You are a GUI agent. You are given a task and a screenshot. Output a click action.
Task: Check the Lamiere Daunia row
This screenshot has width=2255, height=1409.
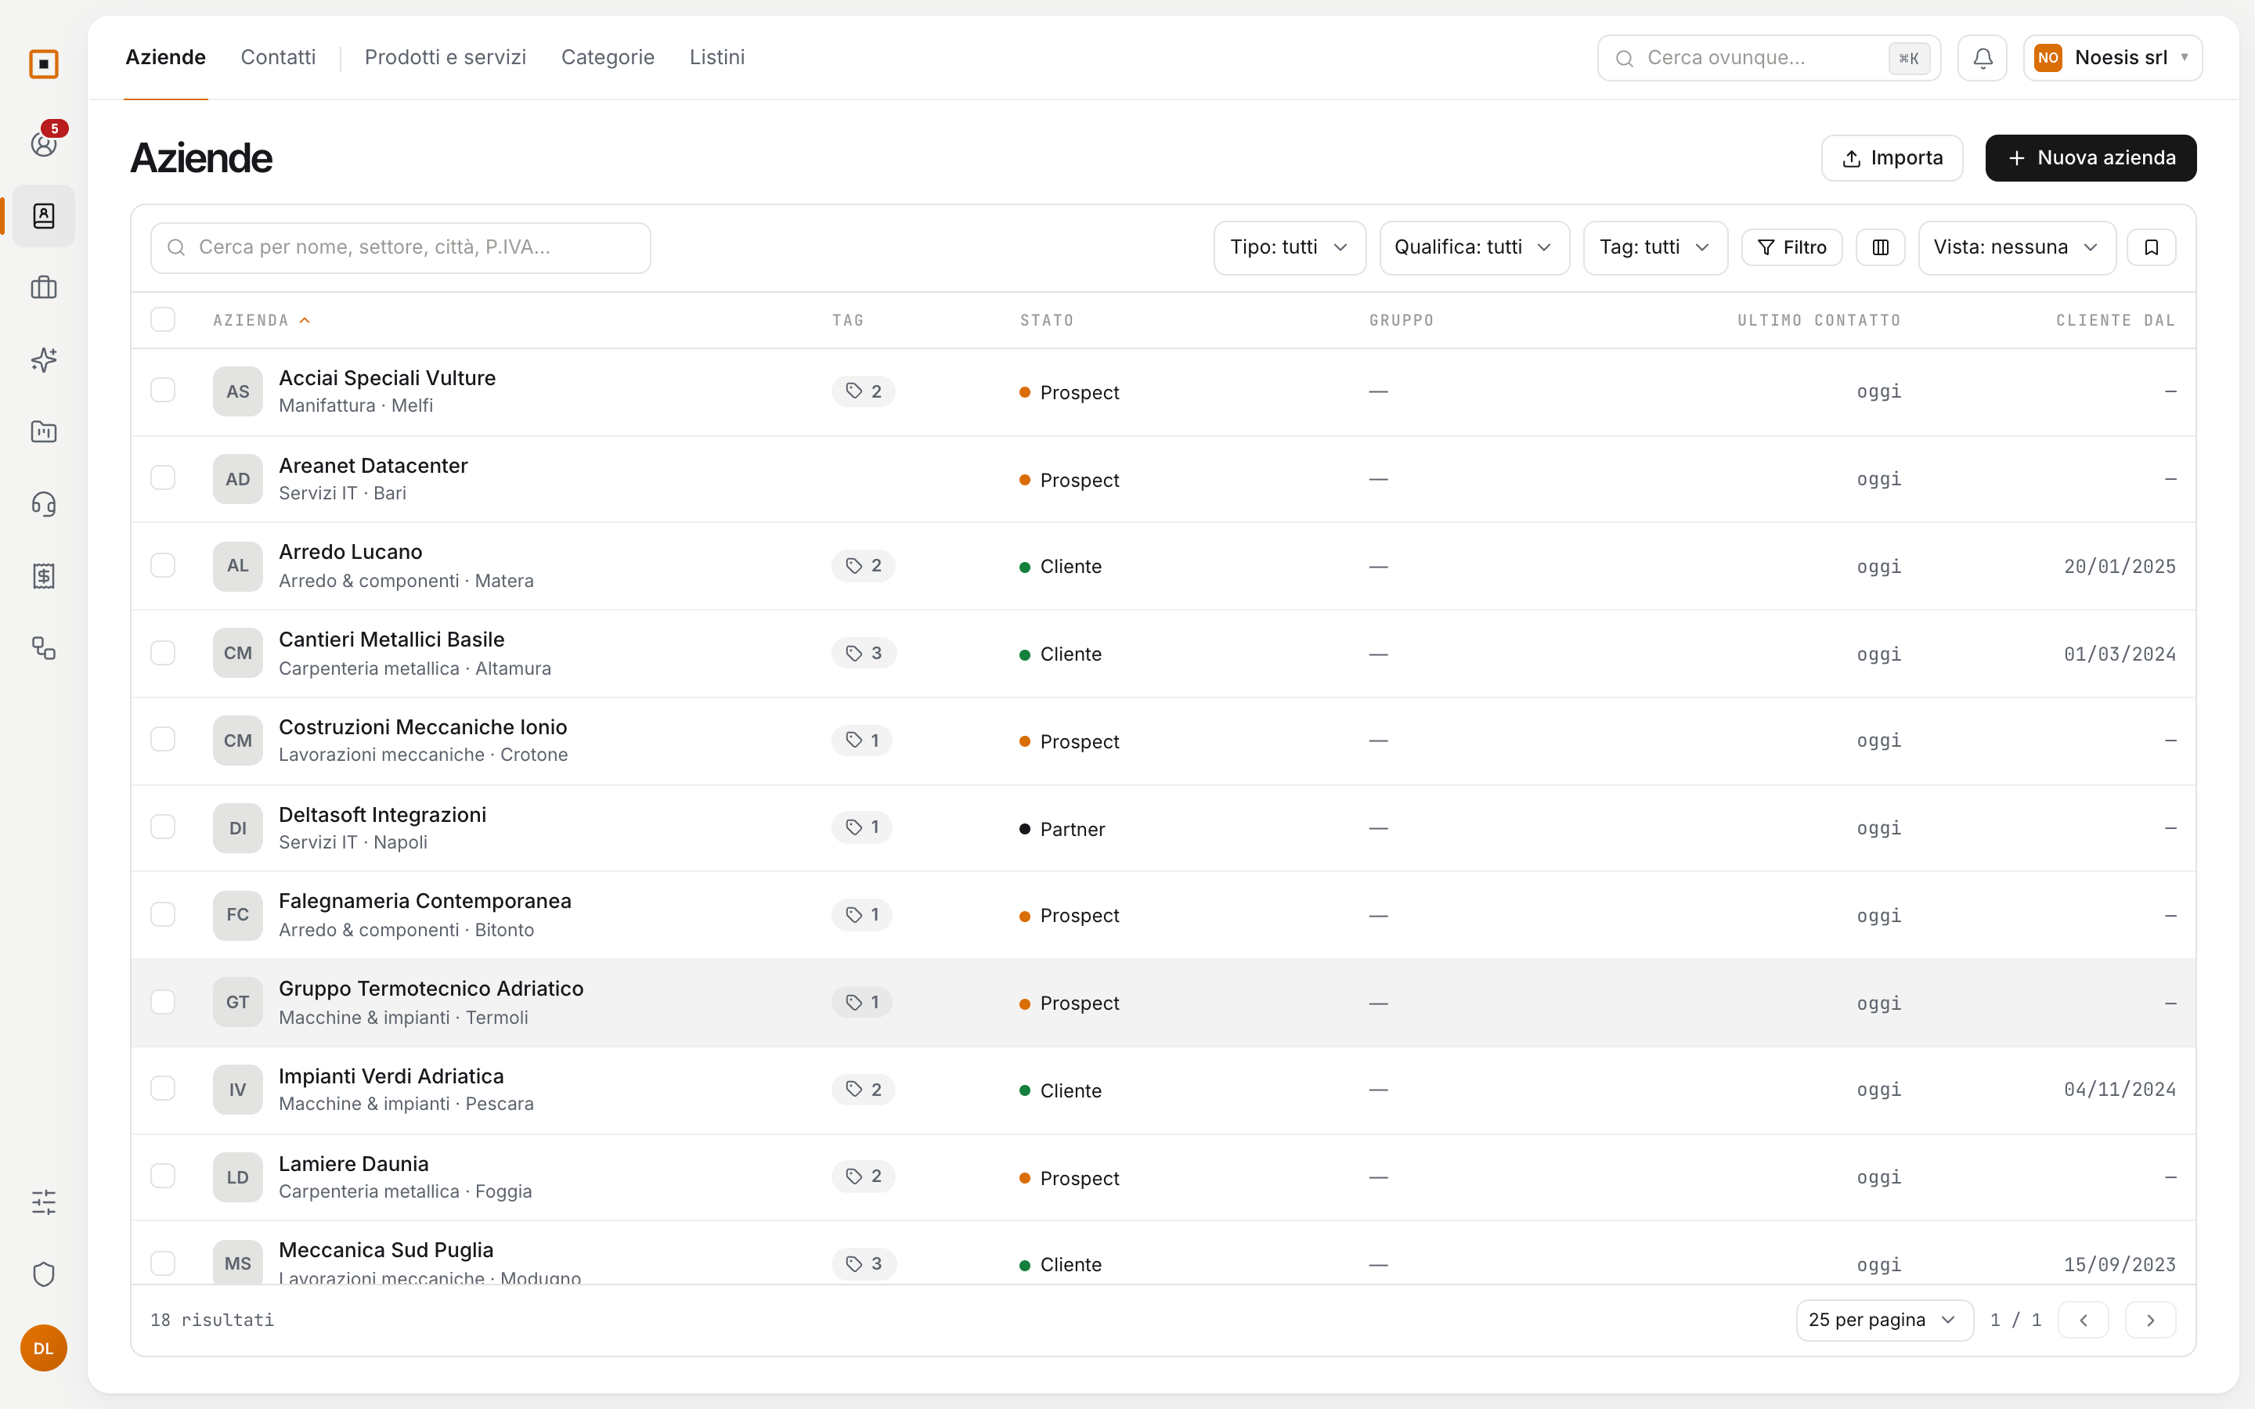tap(163, 1176)
